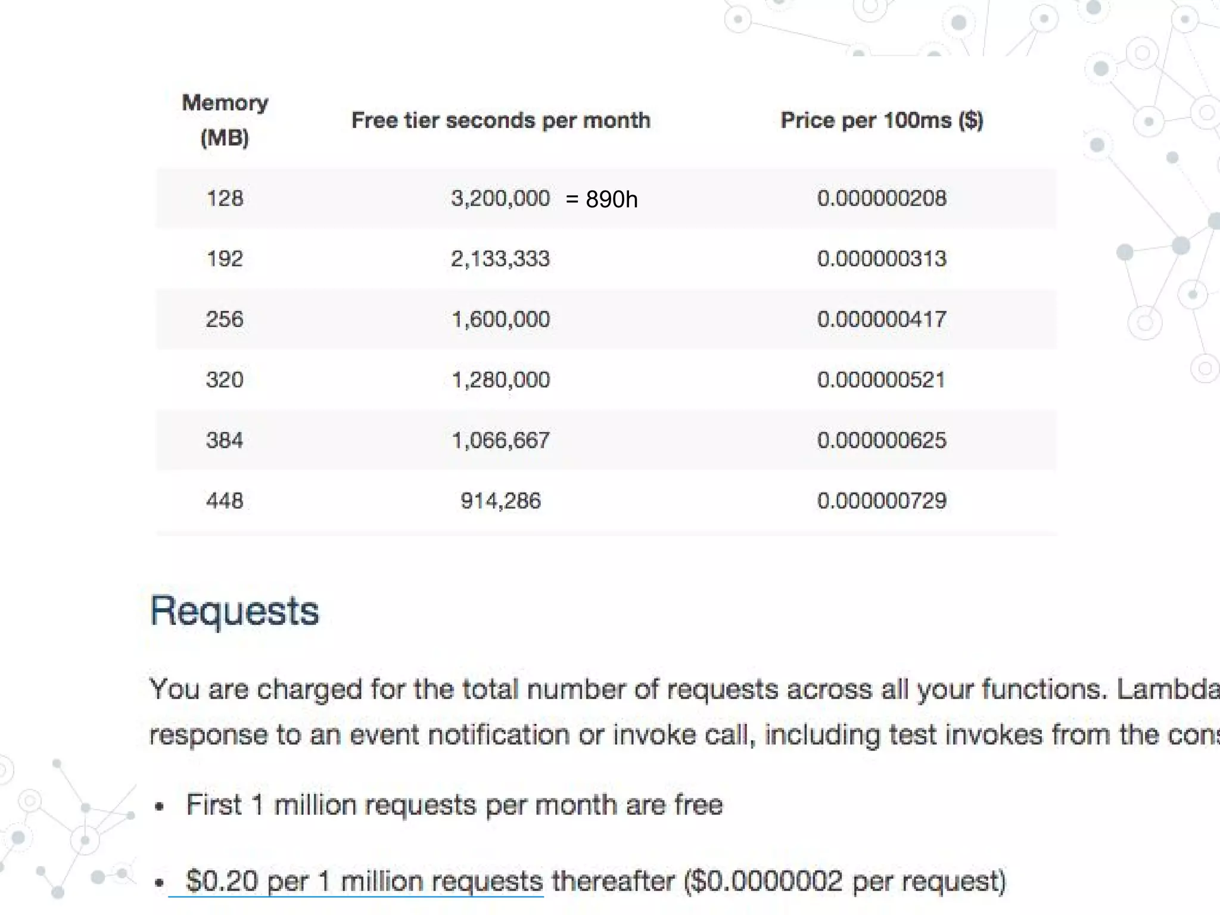The height and width of the screenshot is (915, 1220).
Task: Click the 0.000000313 price value
Action: point(882,259)
